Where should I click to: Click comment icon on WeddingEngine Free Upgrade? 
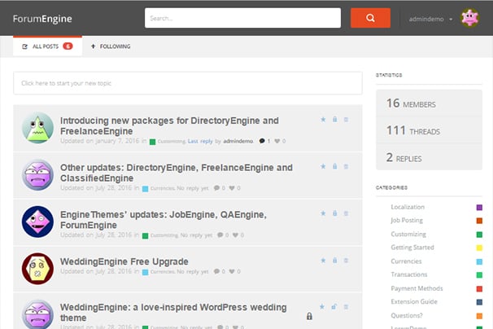click(x=216, y=271)
